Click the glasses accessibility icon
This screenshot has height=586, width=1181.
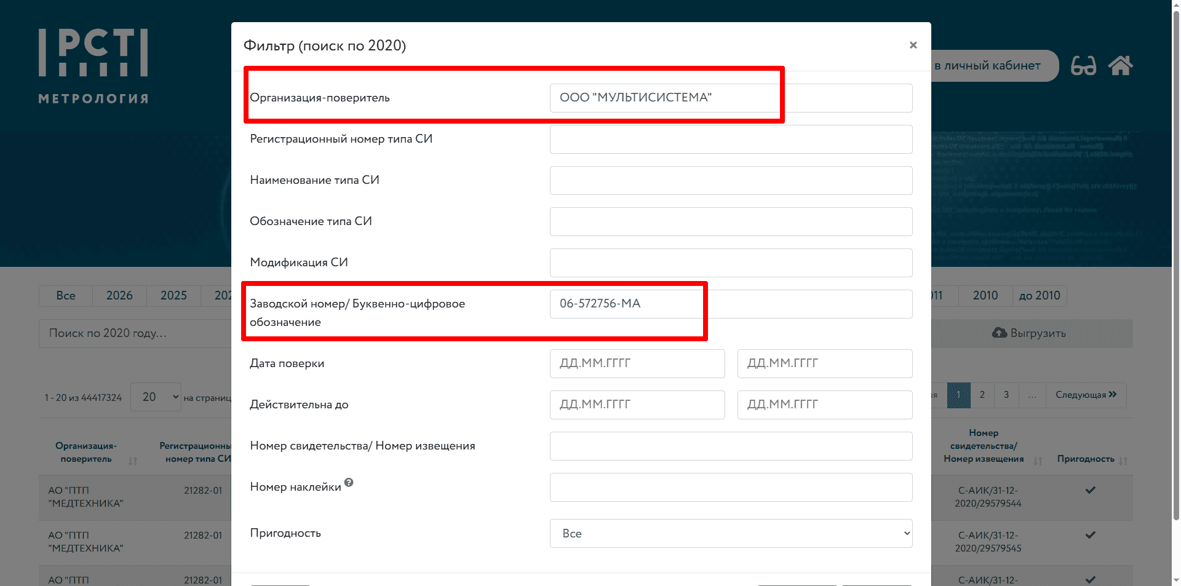tap(1083, 66)
